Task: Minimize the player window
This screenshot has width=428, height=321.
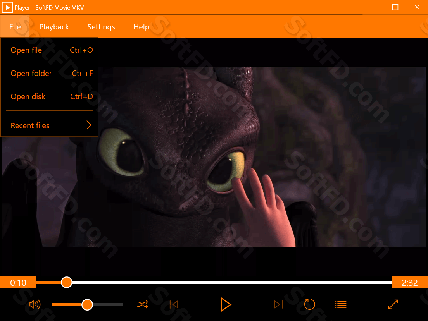Action: [373, 7]
